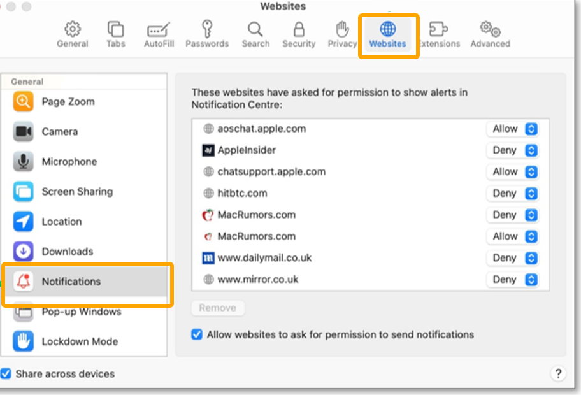Select the Security padlock icon
Image resolution: width=581 pixels, height=395 pixels.
click(x=299, y=29)
